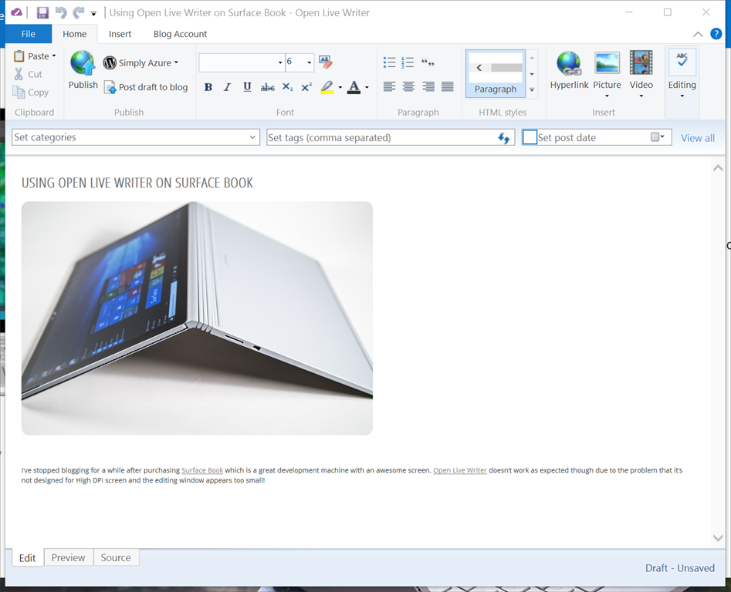Insert a Hyperlink with globe icon

coord(569,71)
